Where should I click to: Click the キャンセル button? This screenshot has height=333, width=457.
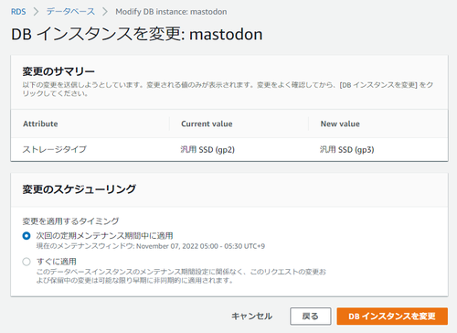click(x=251, y=317)
